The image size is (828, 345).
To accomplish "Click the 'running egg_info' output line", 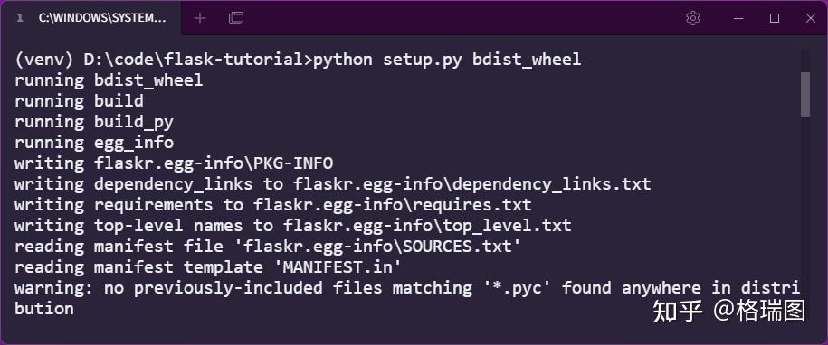I will point(94,143).
